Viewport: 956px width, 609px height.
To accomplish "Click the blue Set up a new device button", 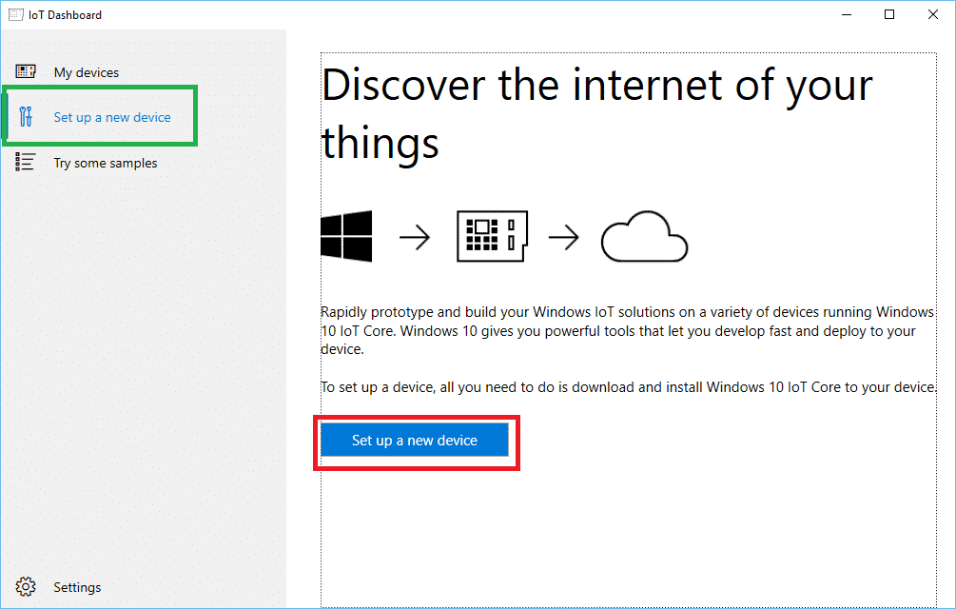I will pyautogui.click(x=416, y=440).
